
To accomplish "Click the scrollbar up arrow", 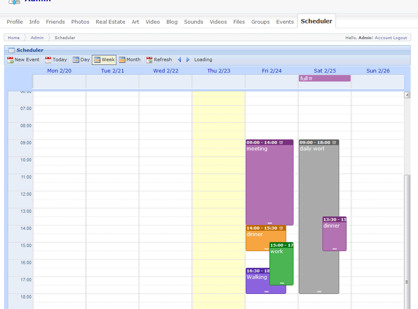I will click(407, 95).
